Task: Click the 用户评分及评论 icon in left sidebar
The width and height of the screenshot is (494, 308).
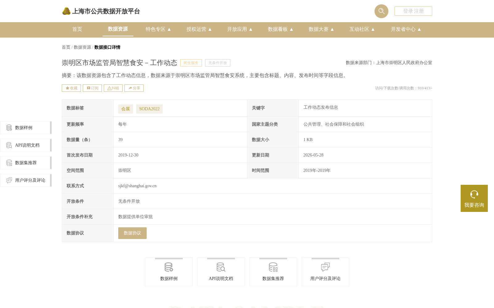Action: tap(9, 180)
